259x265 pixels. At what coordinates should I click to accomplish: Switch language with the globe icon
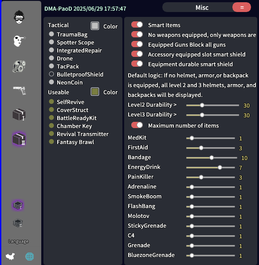point(30,257)
